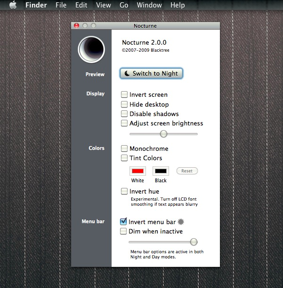The height and width of the screenshot is (288, 283).
Task: Click the 'Nocturne 2.0.0' version text
Action: (144, 42)
